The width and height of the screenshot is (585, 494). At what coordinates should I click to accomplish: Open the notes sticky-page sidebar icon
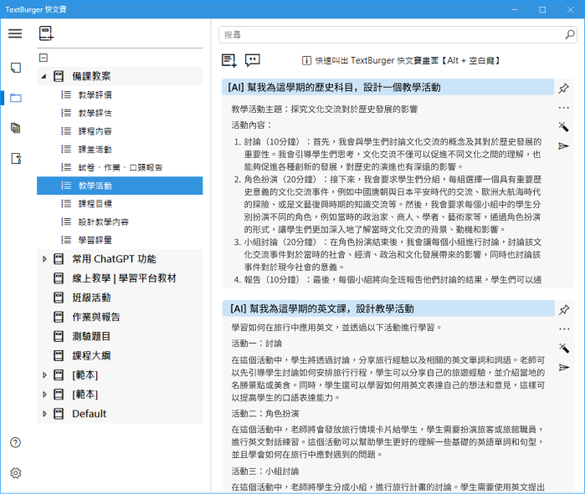pyautogui.click(x=15, y=67)
